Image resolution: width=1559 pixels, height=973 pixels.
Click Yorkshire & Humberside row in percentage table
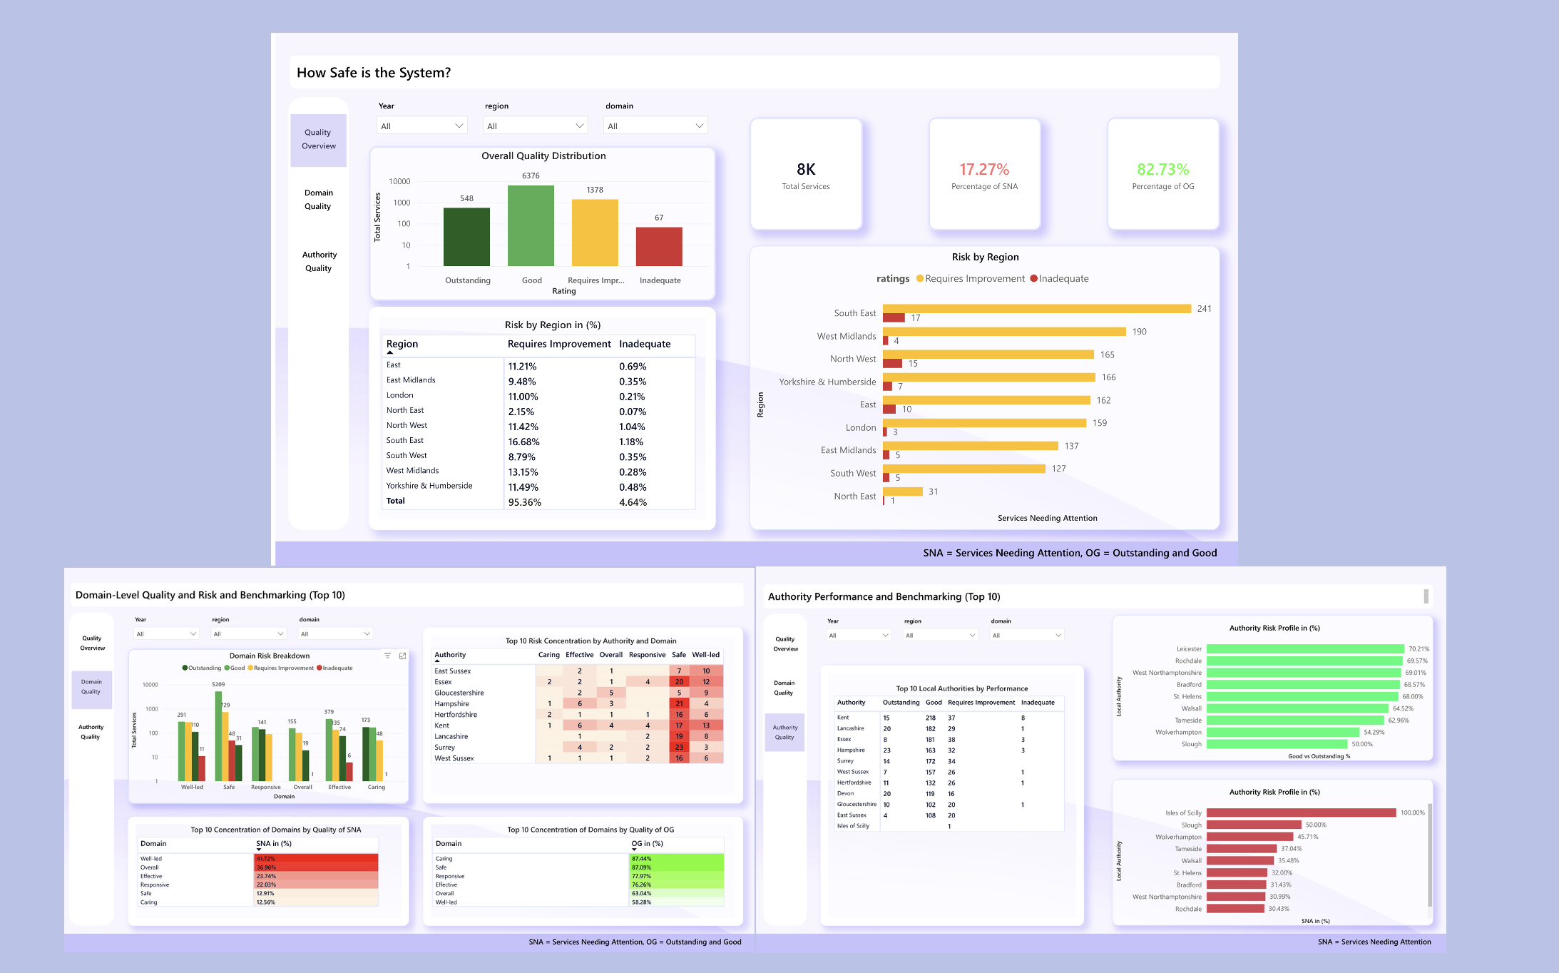(x=539, y=486)
